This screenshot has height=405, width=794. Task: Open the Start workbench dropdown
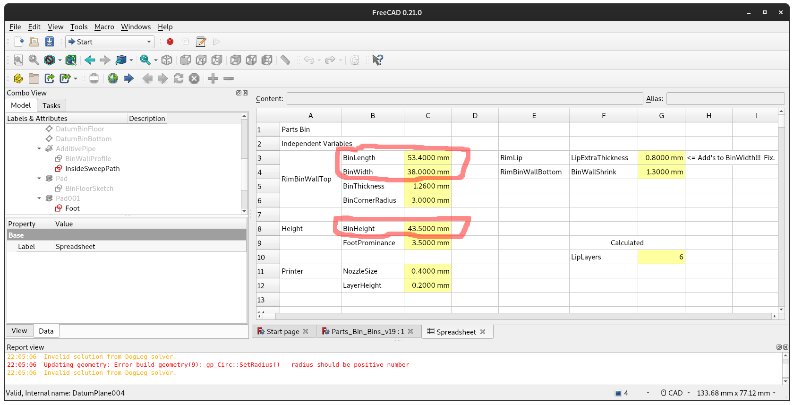110,42
